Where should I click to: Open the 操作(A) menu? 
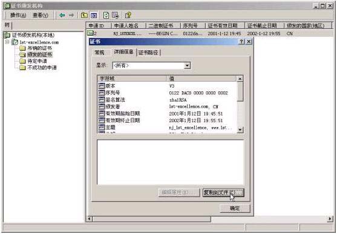click(x=18, y=15)
